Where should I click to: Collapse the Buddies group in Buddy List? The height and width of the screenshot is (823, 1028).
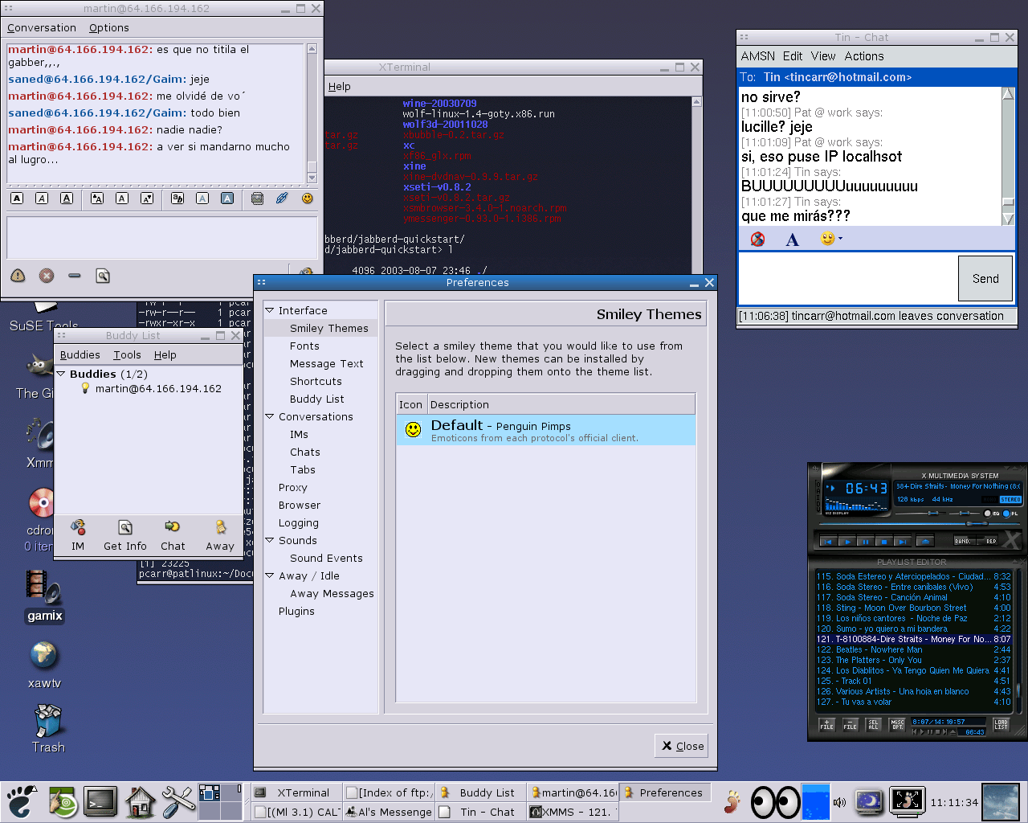(x=61, y=374)
